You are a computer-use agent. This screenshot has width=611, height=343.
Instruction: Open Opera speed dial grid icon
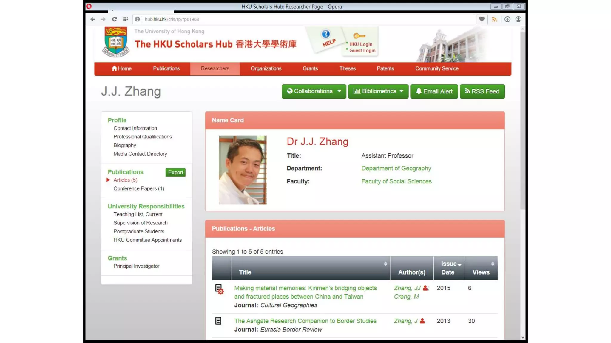point(126,19)
